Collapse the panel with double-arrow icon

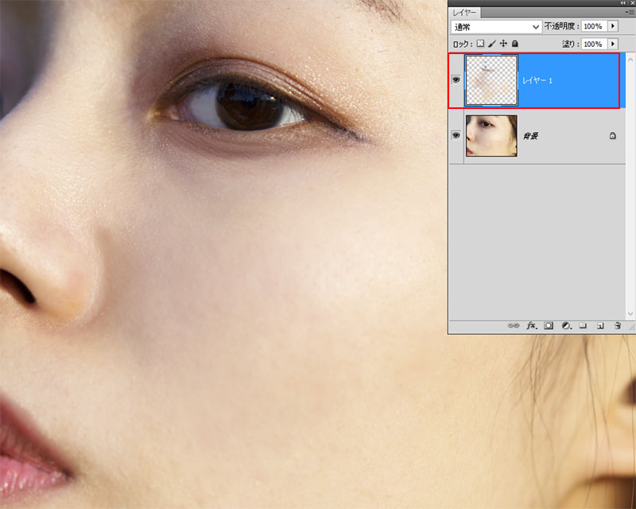pyautogui.click(x=622, y=3)
